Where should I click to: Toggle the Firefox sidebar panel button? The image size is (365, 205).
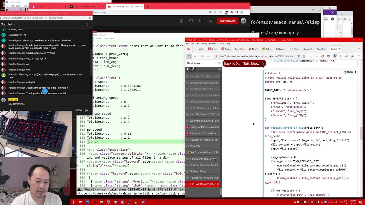[x=189, y=56]
